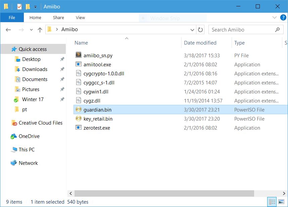Expand the address bar history dropdown
This screenshot has width=288, height=207.
coord(192,30)
